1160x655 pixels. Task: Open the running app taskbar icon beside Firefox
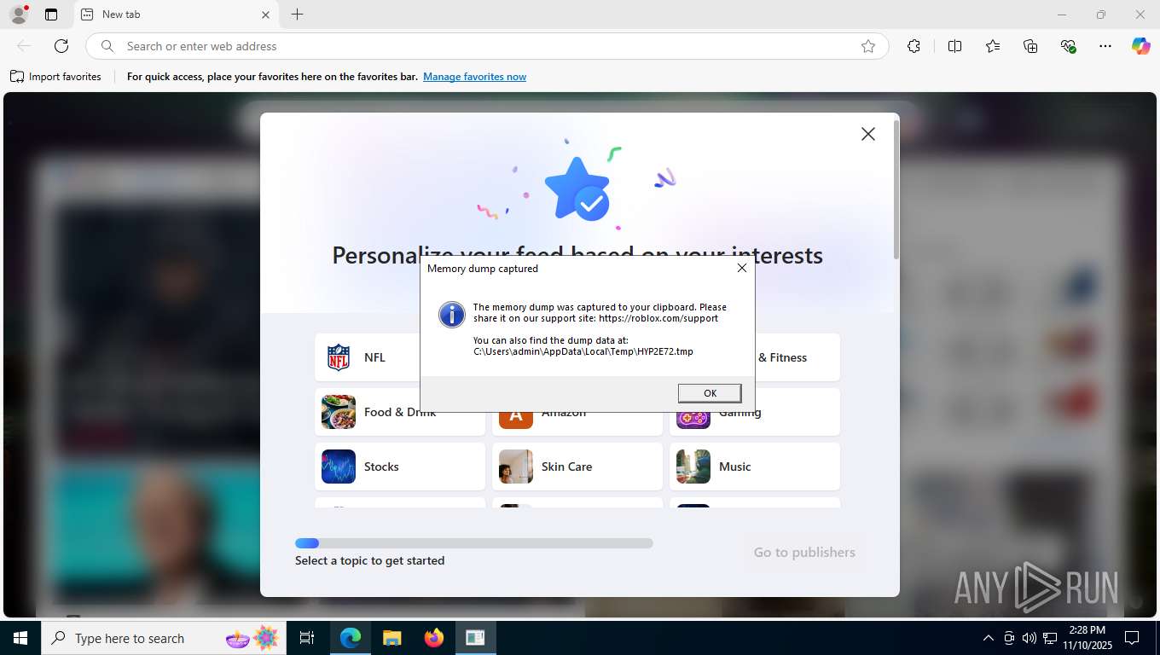(475, 638)
